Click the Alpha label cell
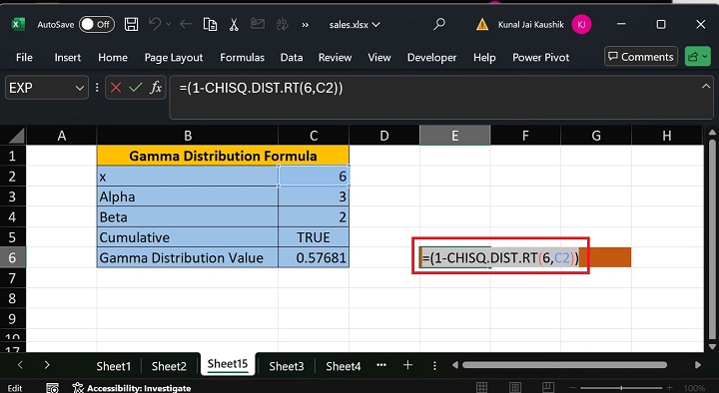 click(188, 196)
